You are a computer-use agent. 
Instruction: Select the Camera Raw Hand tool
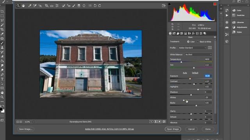coord(23,6)
